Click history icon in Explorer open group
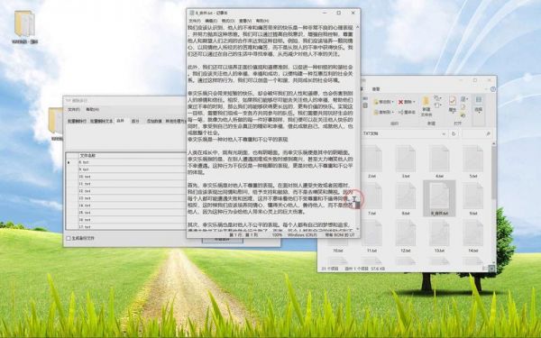This screenshot has width=541, height=338. point(463,115)
